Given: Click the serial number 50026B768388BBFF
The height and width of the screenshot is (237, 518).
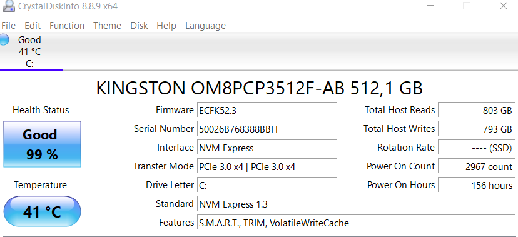Looking at the screenshot, I should click(x=267, y=129).
